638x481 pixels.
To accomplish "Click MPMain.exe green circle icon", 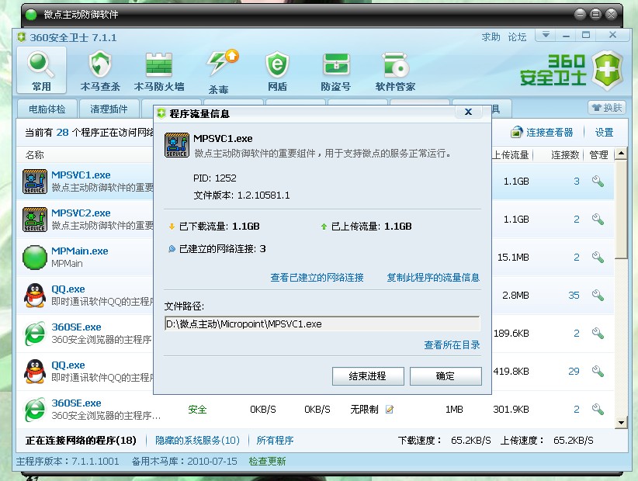I will point(35,258).
